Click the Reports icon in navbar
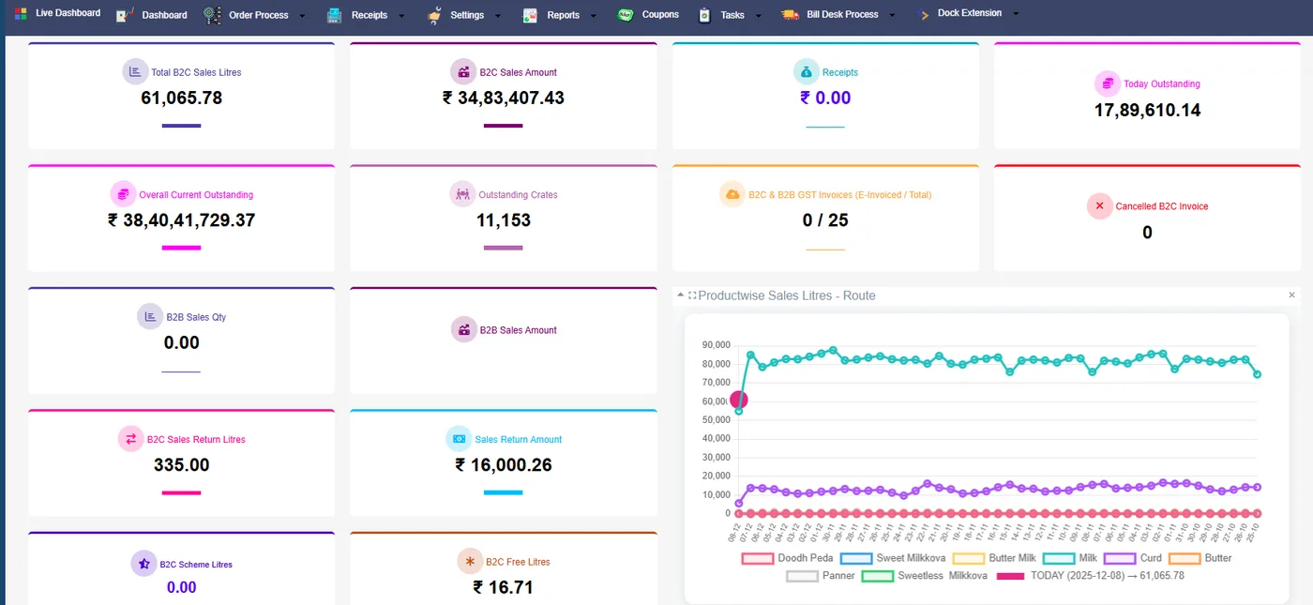The image size is (1313, 605). coord(530,15)
